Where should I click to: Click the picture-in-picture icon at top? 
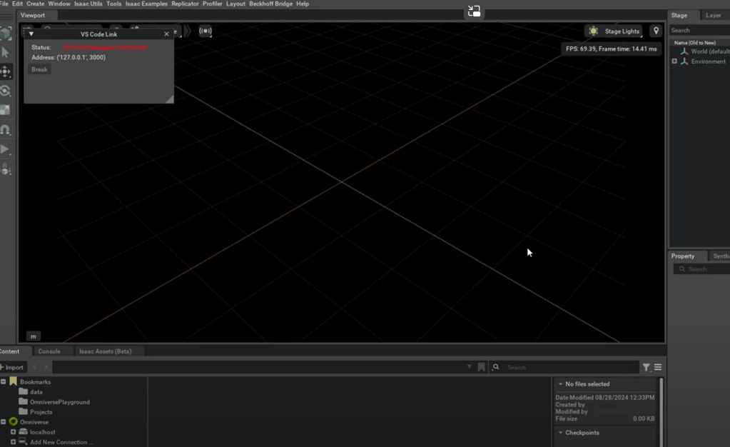[x=474, y=11]
